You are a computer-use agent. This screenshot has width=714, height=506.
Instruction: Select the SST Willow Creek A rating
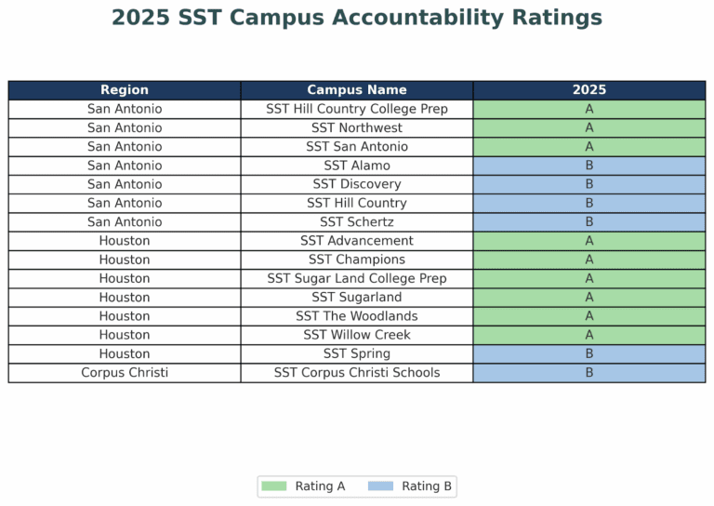tap(589, 335)
